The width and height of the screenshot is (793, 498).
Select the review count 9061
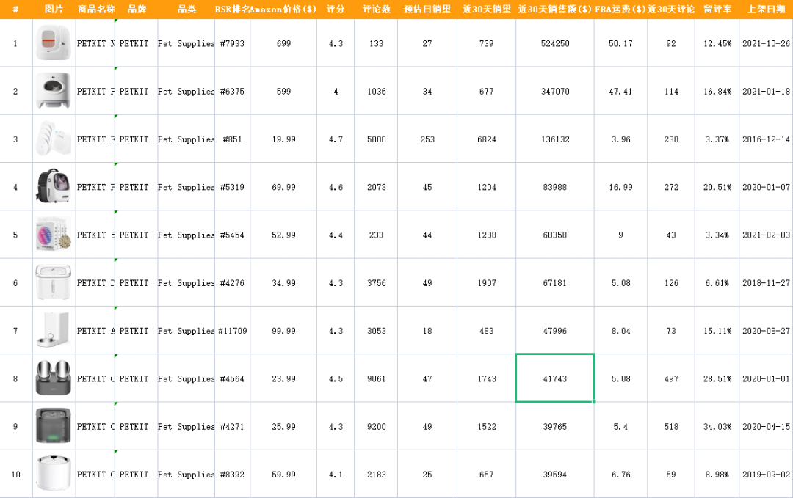pyautogui.click(x=376, y=378)
